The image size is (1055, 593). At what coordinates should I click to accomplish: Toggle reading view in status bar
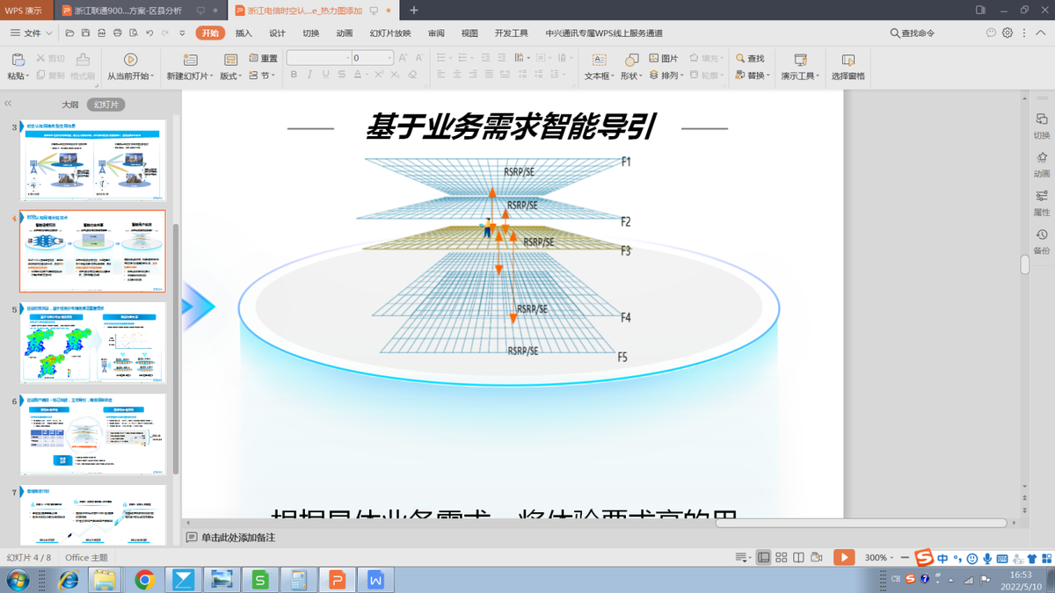click(x=798, y=558)
